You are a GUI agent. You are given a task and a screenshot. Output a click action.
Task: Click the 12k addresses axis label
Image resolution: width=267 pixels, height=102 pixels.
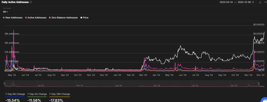(11, 61)
